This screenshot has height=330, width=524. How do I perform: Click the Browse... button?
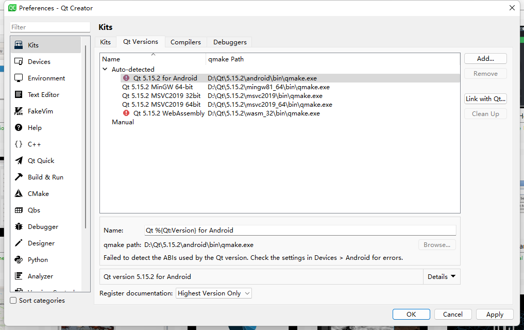437,245
